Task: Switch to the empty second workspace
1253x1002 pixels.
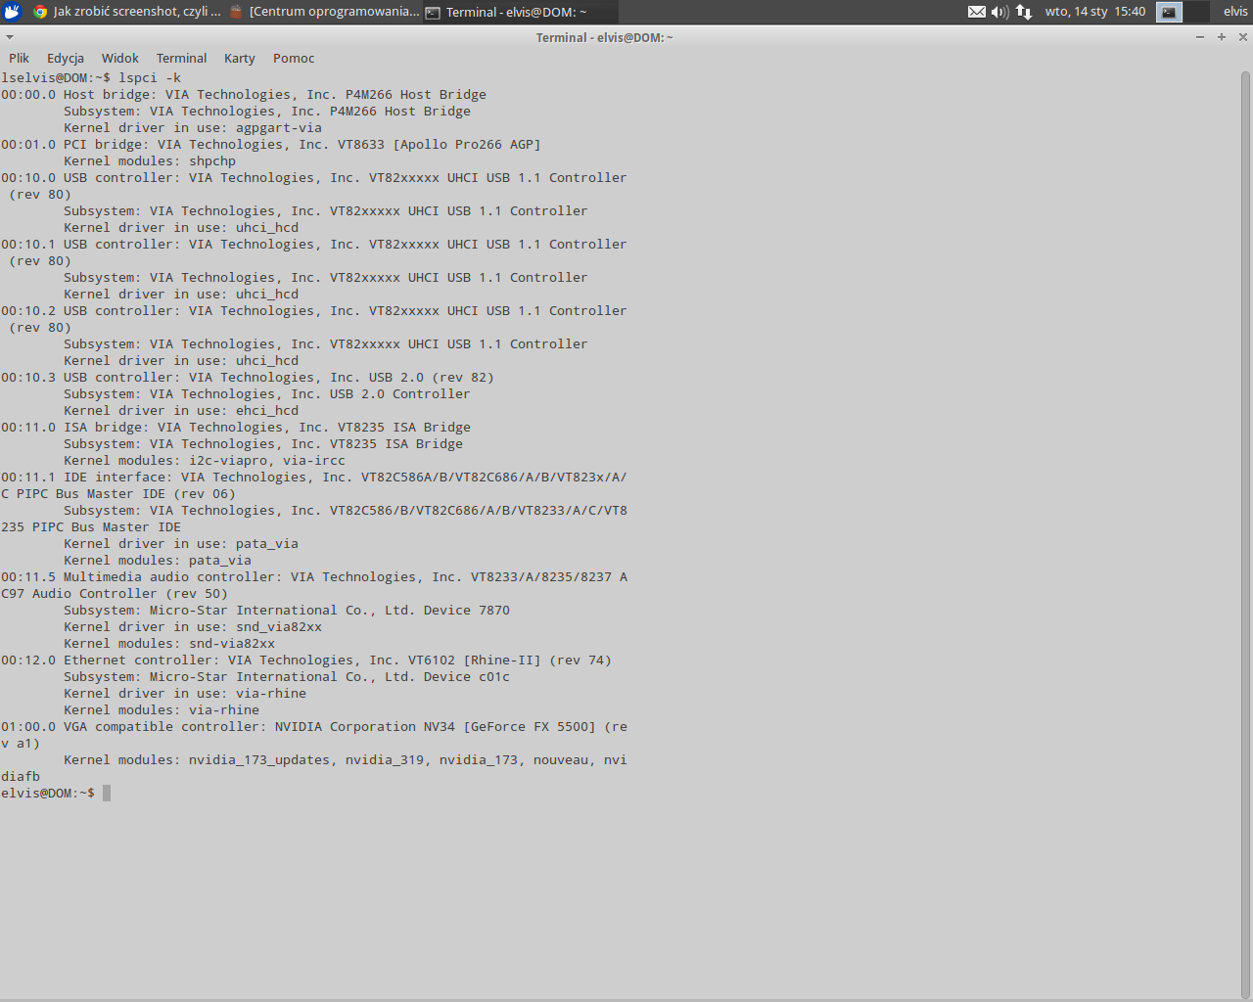Action: tap(1196, 12)
